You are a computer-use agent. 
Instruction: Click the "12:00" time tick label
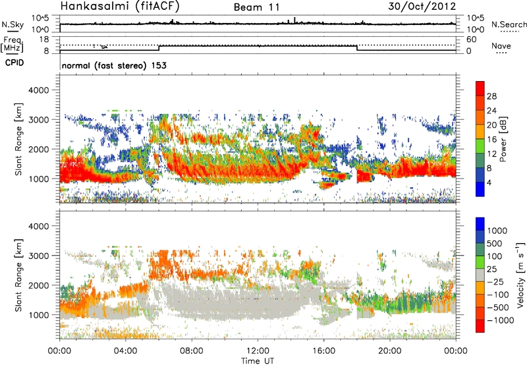click(258, 351)
